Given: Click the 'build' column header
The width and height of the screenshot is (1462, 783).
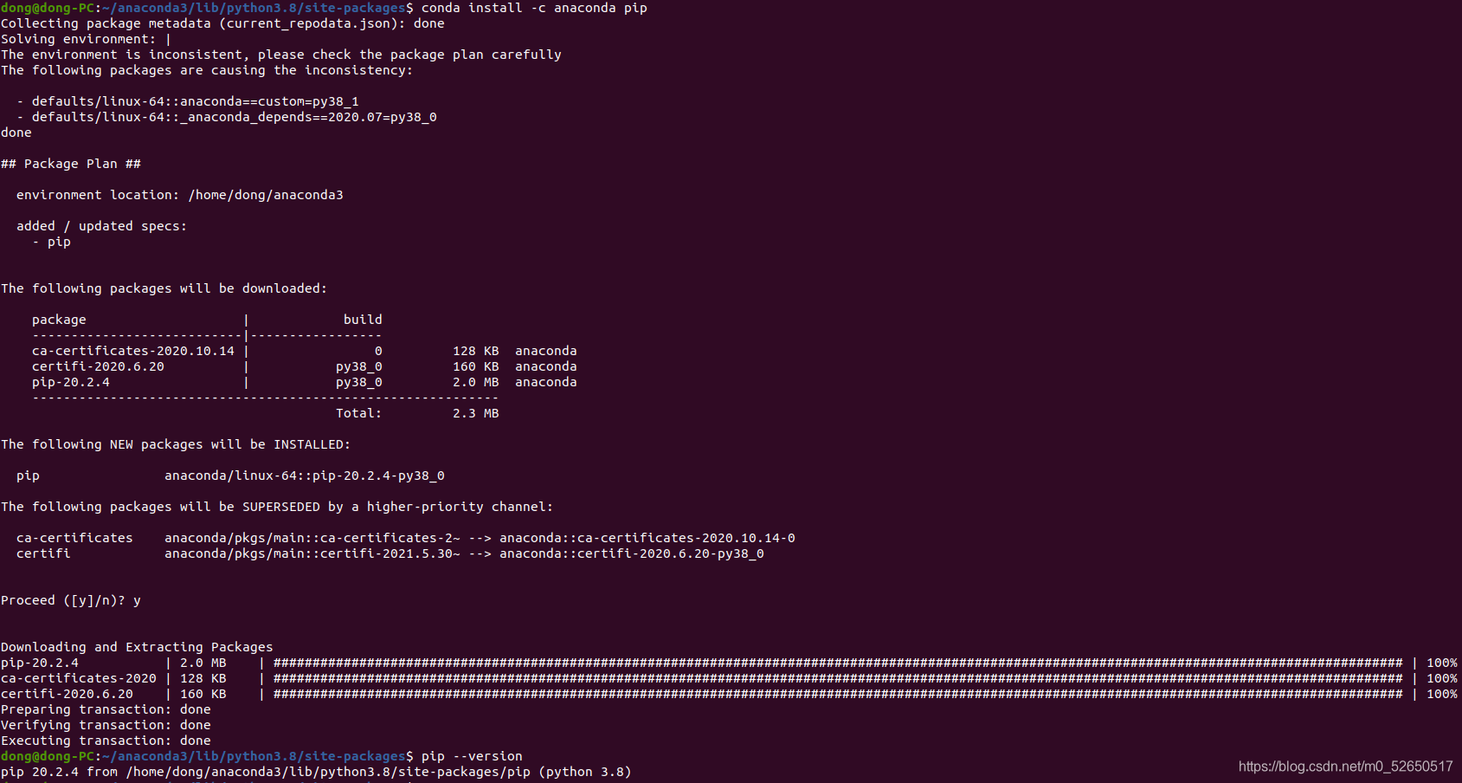Looking at the screenshot, I should pyautogui.click(x=363, y=320).
